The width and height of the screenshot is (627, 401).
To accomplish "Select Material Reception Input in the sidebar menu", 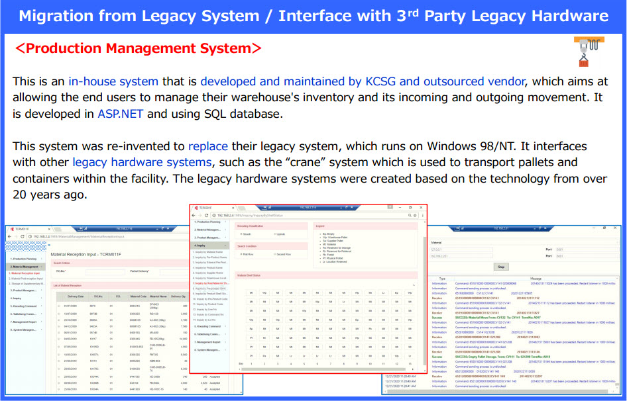I will [25, 273].
